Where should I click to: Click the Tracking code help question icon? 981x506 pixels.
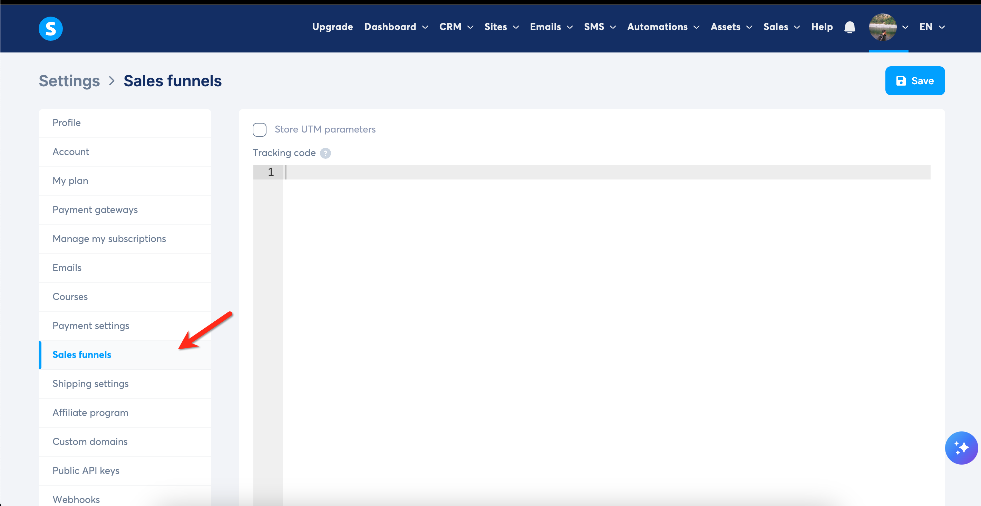[326, 153]
